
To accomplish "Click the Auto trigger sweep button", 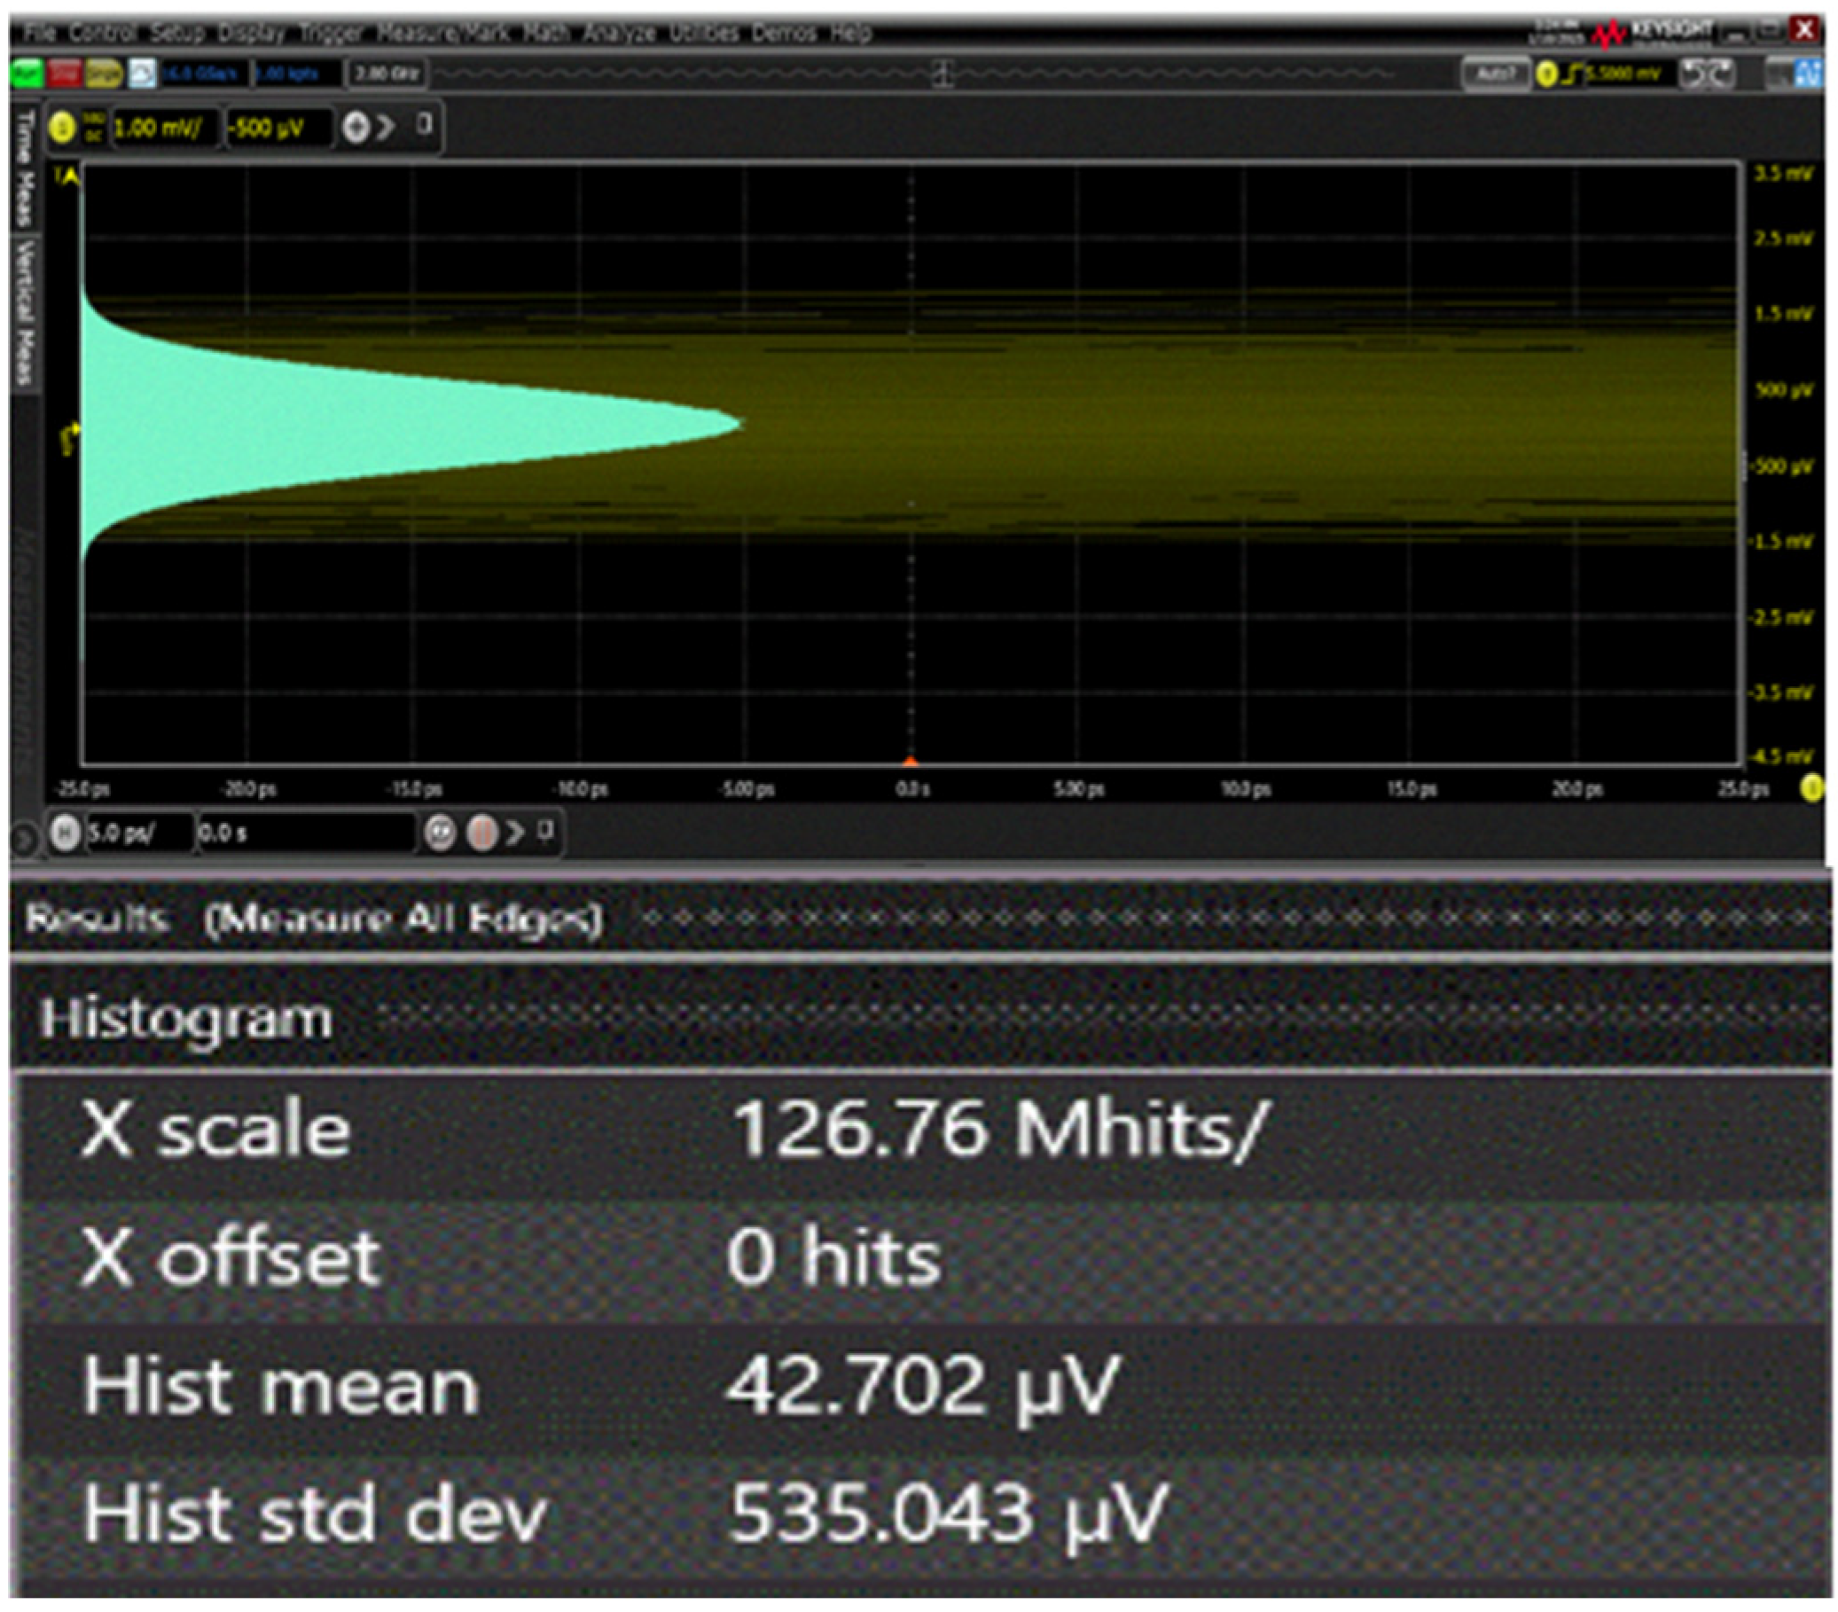I will (x=1495, y=74).
